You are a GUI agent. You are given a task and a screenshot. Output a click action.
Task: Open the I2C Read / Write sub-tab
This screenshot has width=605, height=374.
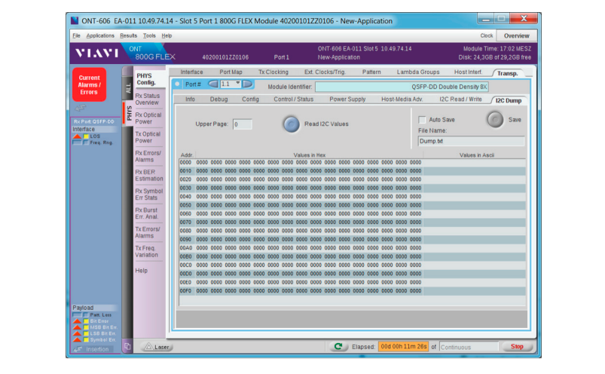(460, 100)
